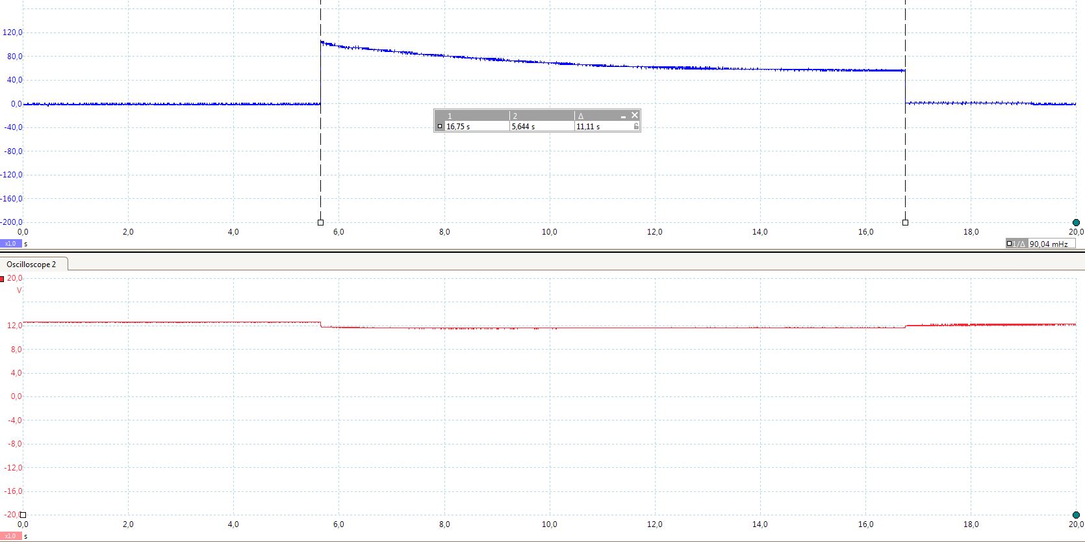
Task: Click the red V unit label
Action: tap(19, 290)
